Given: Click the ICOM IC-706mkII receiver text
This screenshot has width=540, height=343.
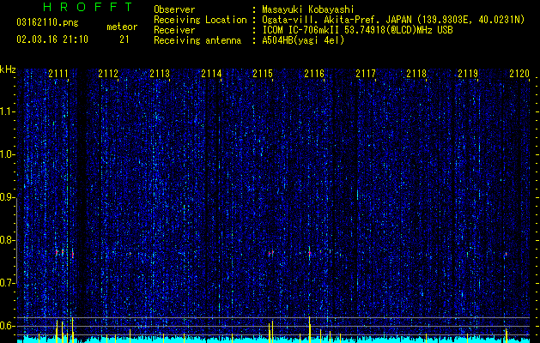Looking at the screenshot, I should coord(357,30).
